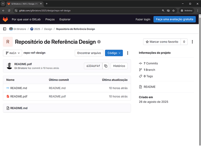The height and width of the screenshot is (146, 201).
Task: Open the Preços menu item
Action: tap(50, 19)
